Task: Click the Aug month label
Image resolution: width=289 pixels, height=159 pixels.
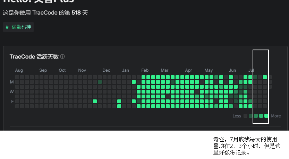Action: click(x=19, y=70)
